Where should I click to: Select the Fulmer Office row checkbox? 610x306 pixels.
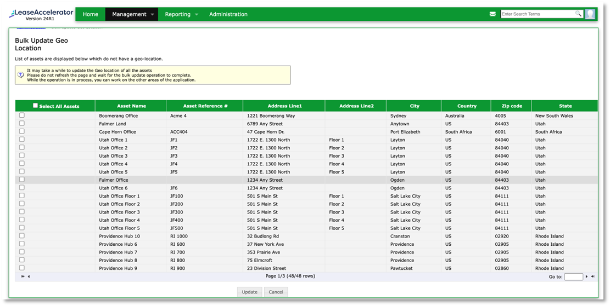[x=22, y=180]
